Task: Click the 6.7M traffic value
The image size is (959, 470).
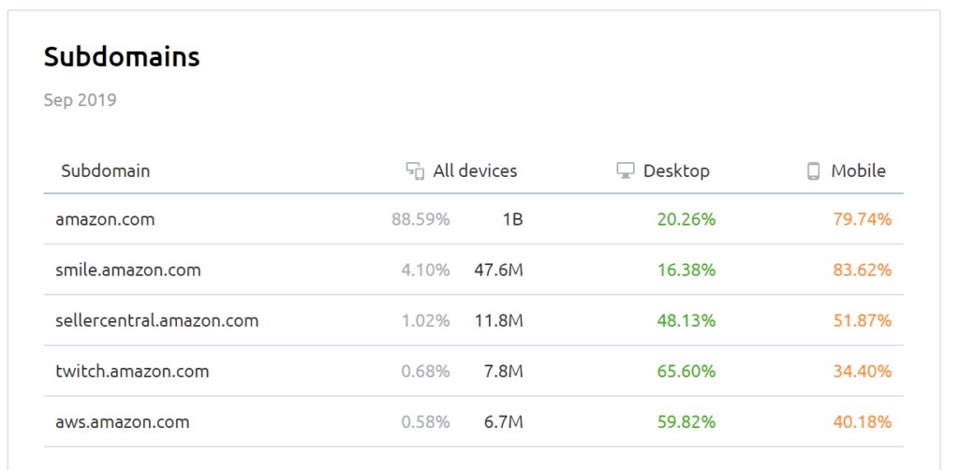Action: pos(503,421)
